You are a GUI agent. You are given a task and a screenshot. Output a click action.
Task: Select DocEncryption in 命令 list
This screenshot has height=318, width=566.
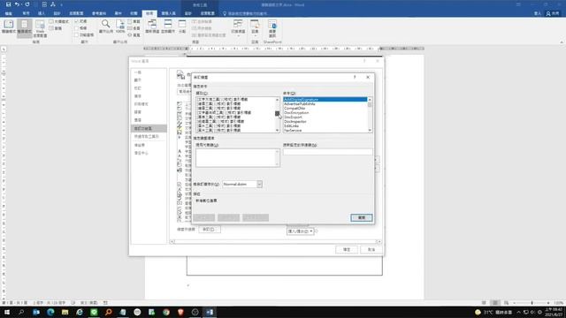point(325,113)
